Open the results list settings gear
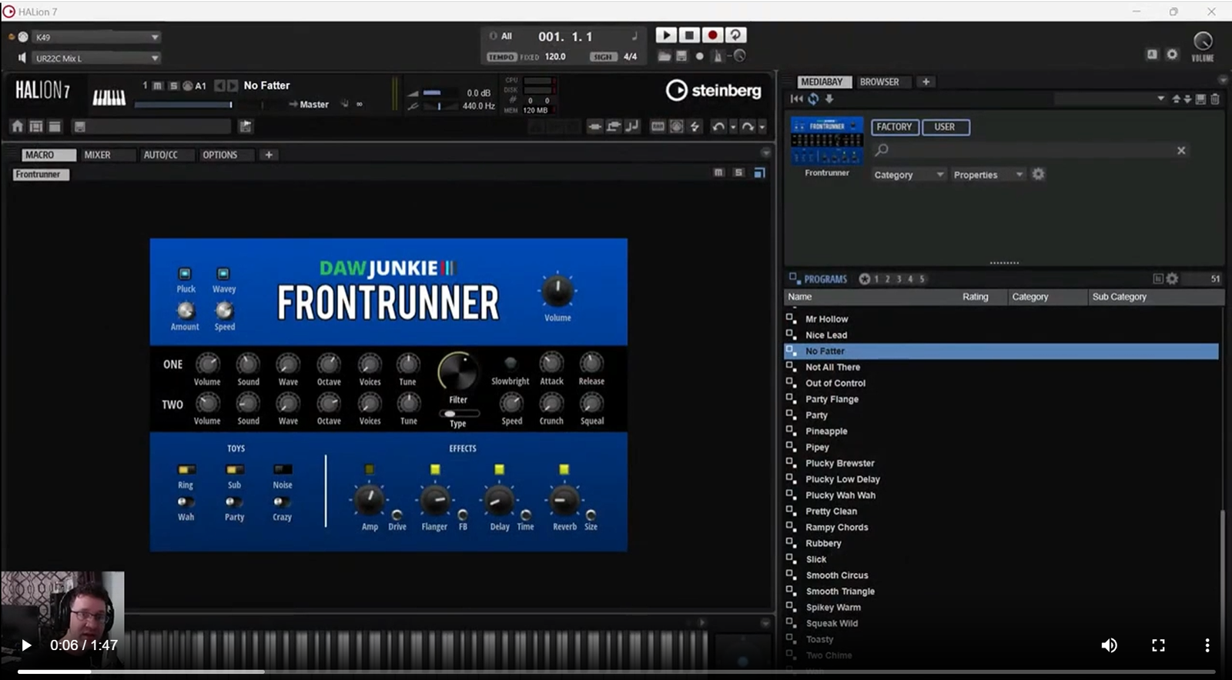Viewport: 1232px width, 680px height. (1172, 278)
